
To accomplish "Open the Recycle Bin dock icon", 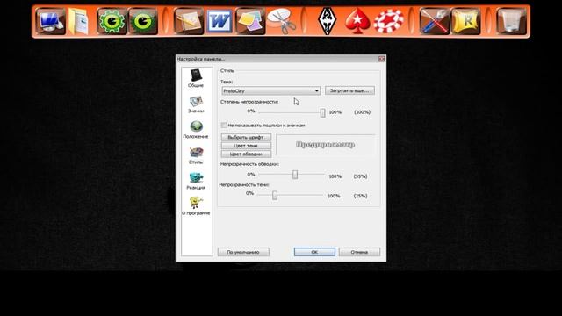I will [x=511, y=21].
